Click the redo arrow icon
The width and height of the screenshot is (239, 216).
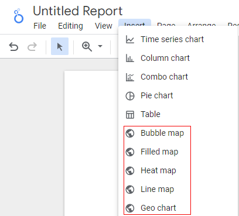coord(32,47)
